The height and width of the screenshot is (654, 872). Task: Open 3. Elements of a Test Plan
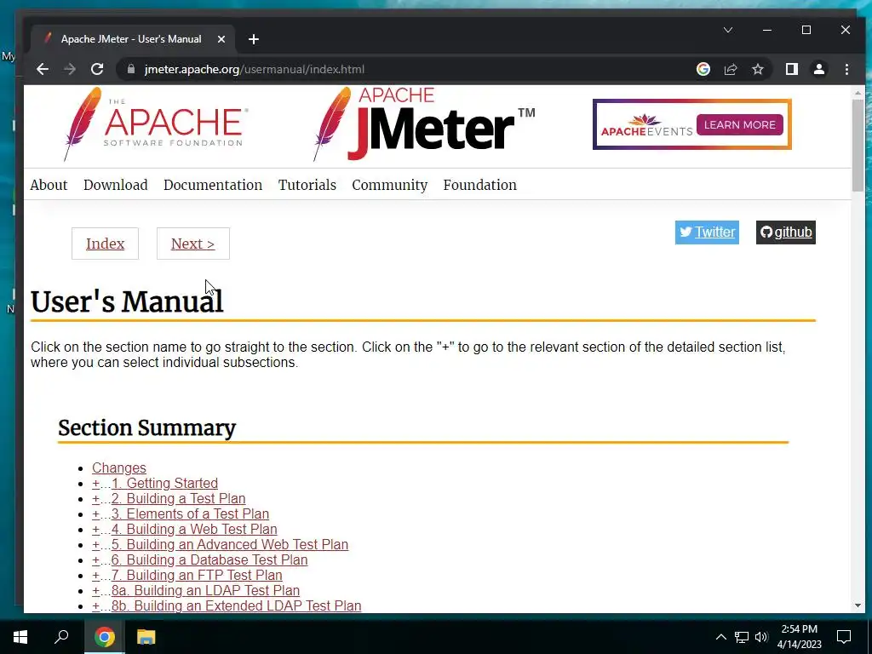click(190, 513)
